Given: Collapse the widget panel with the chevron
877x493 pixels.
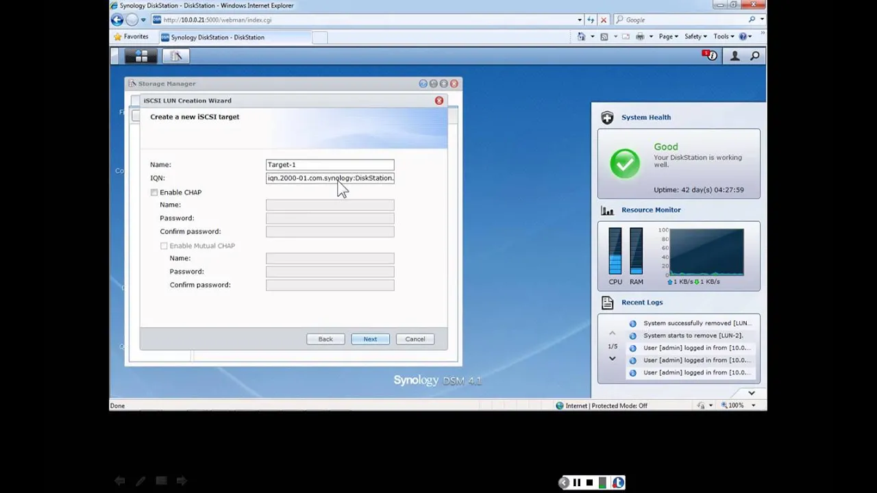Looking at the screenshot, I should [x=752, y=393].
